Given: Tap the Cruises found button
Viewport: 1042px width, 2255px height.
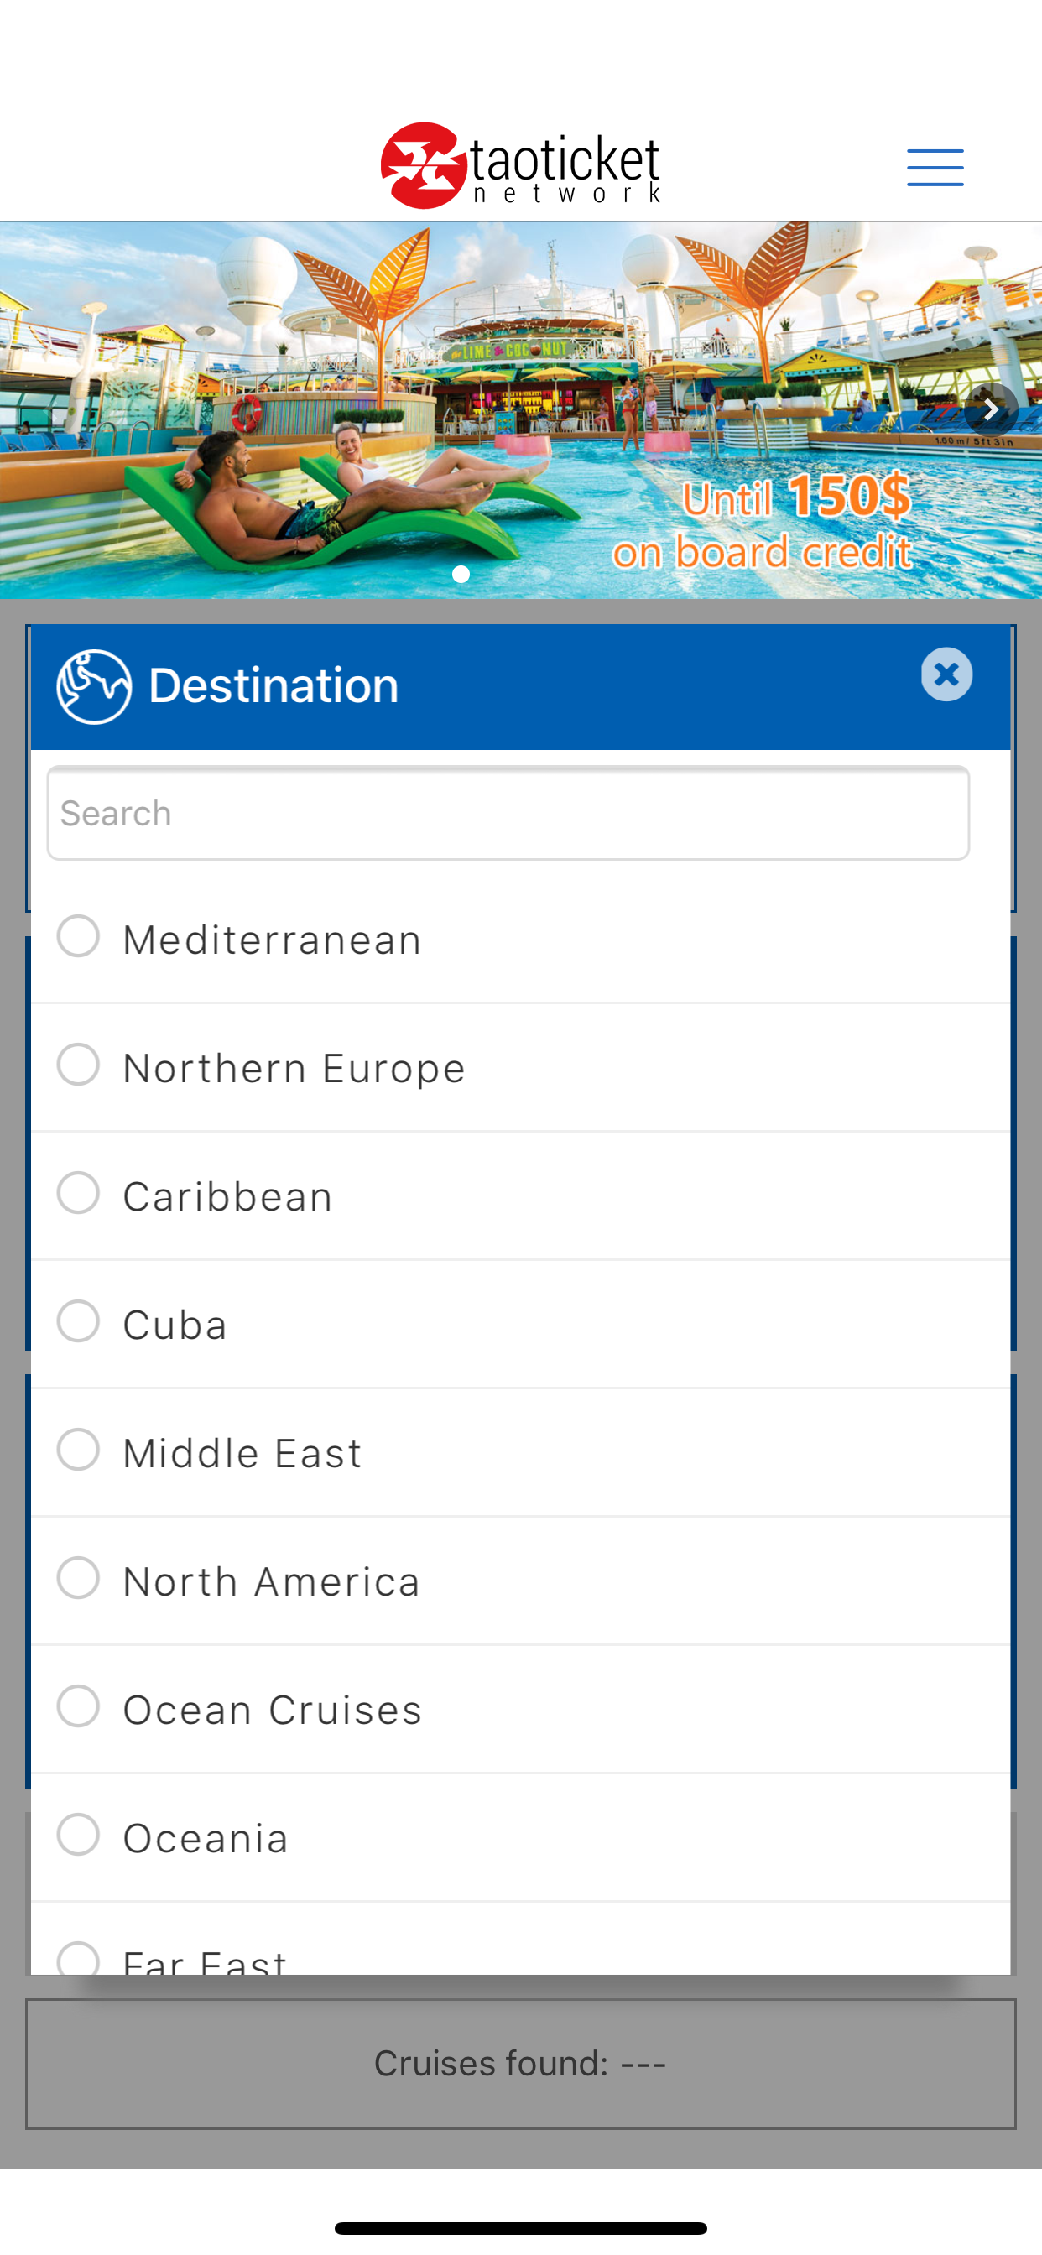Looking at the screenshot, I should [x=520, y=2065].
